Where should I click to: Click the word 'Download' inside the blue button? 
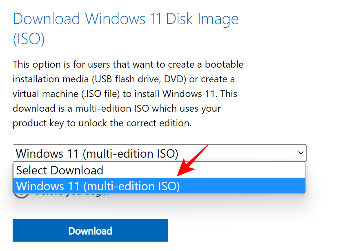tap(90, 231)
